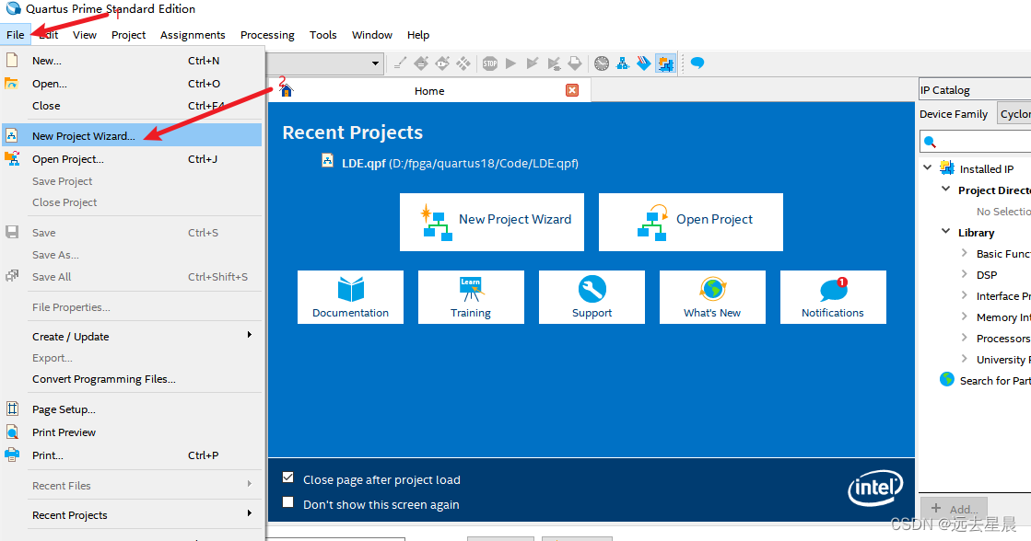The width and height of the screenshot is (1031, 541).
Task: Open the Compilation Report toolbar icon
Action: click(x=575, y=63)
